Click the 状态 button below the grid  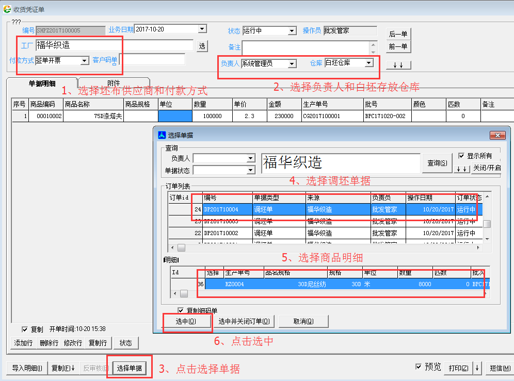point(125,343)
